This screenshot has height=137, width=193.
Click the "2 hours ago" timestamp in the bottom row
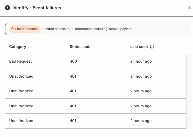141,121
